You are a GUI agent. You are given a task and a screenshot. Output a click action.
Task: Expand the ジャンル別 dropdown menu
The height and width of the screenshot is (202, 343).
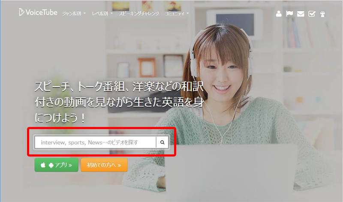(75, 13)
